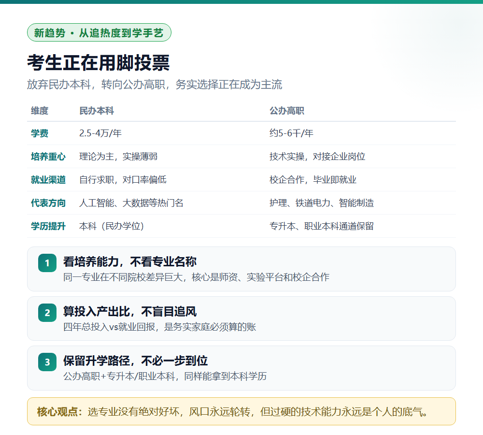The width and height of the screenshot is (483, 435).
Task: Select the '培养重心' row label
Action: 48,157
